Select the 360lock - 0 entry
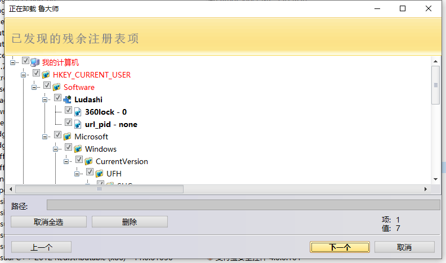The width and height of the screenshot is (446, 263). [106, 112]
